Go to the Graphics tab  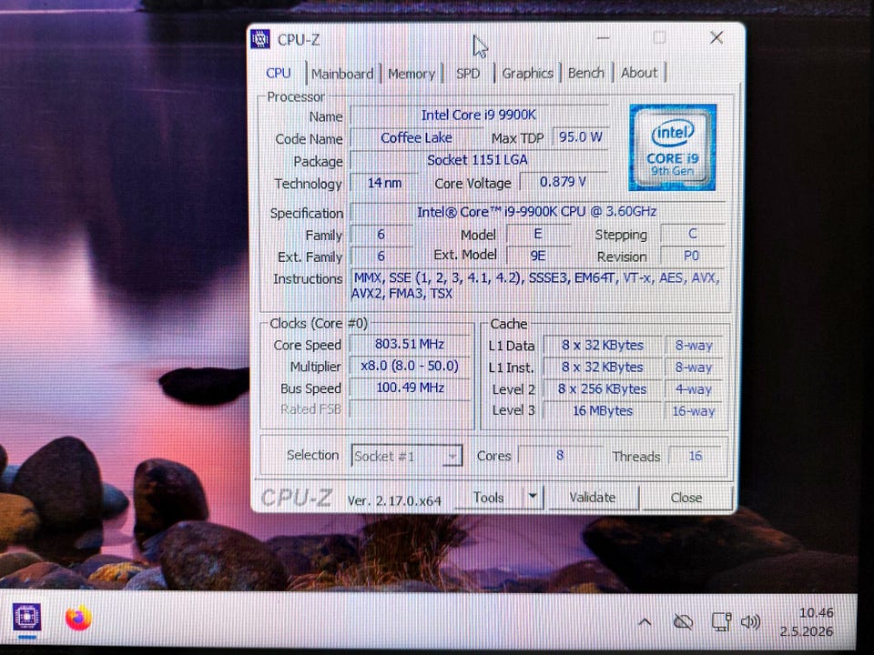pyautogui.click(x=527, y=73)
